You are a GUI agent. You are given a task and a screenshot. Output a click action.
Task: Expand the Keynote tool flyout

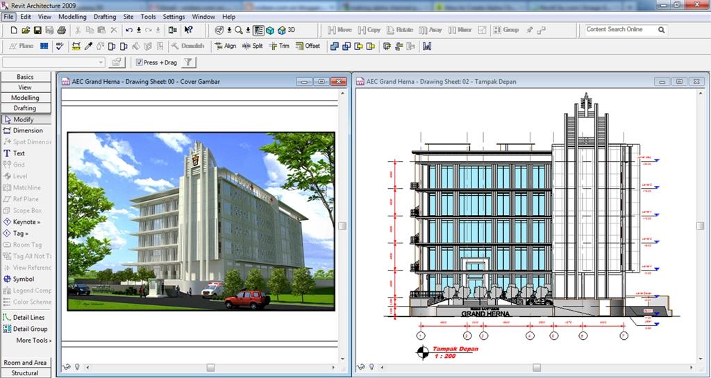(x=26, y=222)
